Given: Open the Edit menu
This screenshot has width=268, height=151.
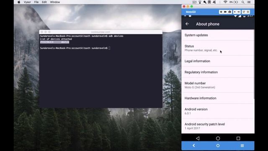Looking at the screenshot, I should [44, 2].
